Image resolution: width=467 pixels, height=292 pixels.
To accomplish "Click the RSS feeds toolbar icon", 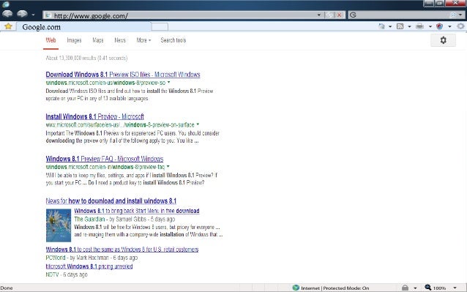I will click(400, 26).
